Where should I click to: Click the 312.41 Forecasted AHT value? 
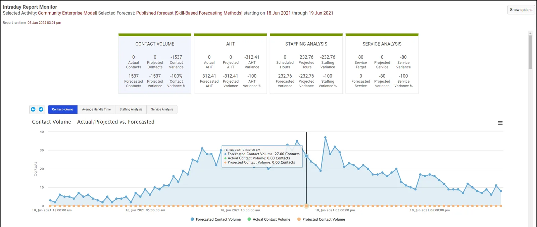[209, 76]
